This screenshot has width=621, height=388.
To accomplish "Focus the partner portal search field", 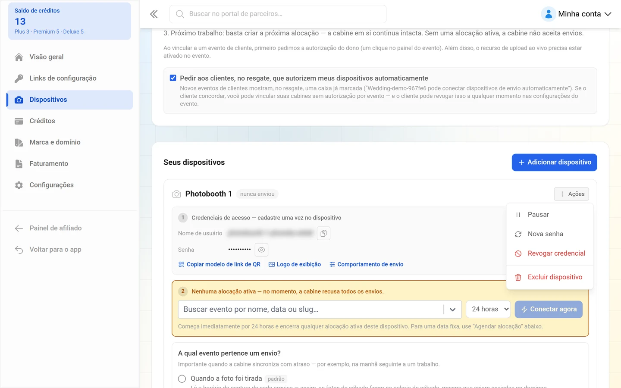I will click(x=278, y=14).
